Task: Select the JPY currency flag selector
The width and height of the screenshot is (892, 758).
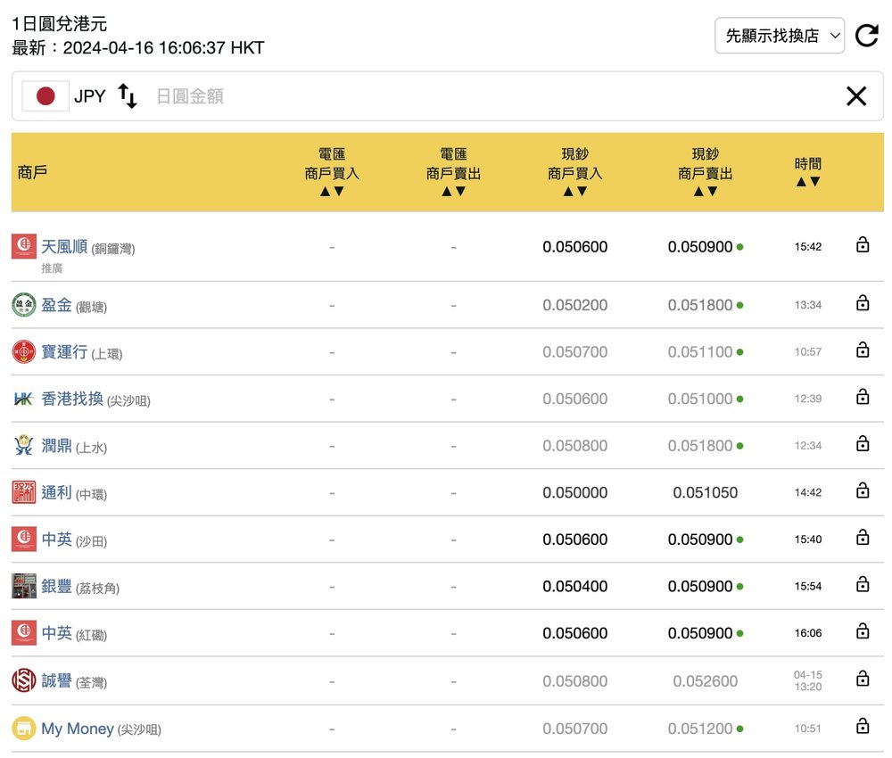Action: (x=45, y=96)
